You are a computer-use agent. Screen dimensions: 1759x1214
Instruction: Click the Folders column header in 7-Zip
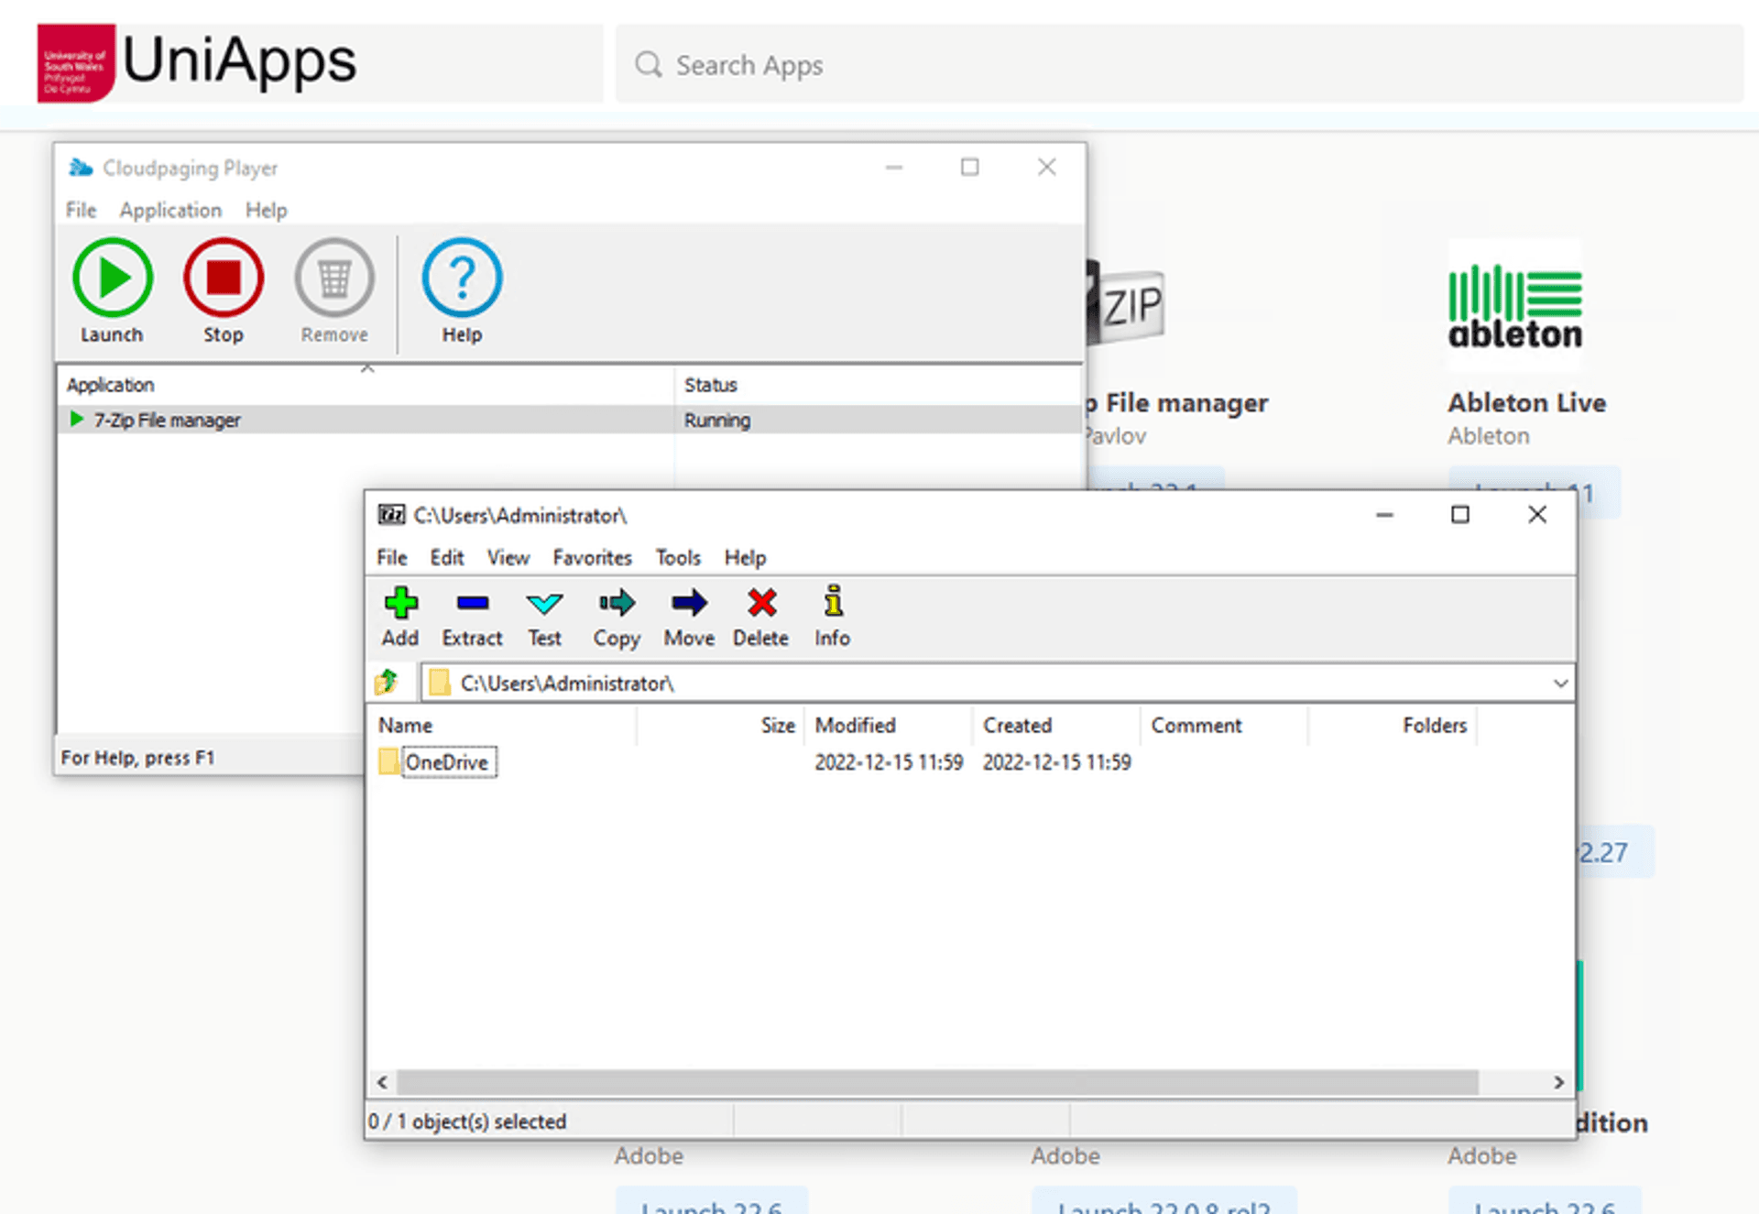[1393, 725]
